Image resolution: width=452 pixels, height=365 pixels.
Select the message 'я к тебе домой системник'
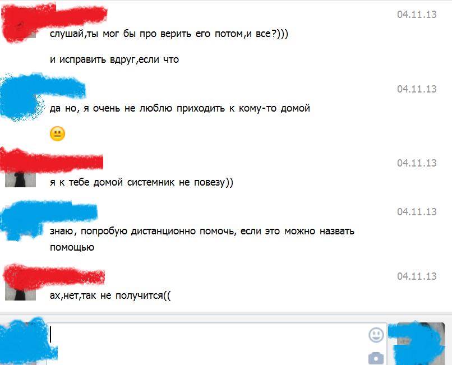point(141,183)
